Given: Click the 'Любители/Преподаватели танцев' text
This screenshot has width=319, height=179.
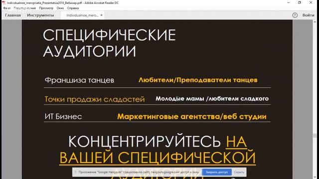Looking at the screenshot, I should 198,80.
